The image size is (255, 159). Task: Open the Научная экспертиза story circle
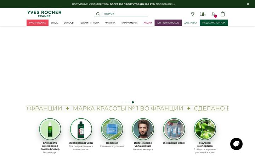(205, 129)
